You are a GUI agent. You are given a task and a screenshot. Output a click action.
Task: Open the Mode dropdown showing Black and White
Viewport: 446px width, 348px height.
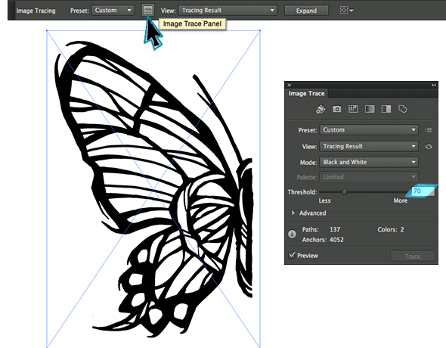click(x=369, y=162)
